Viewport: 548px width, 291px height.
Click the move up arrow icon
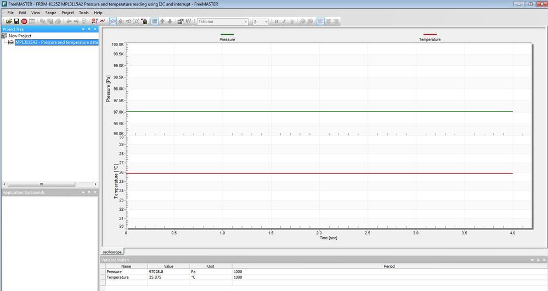coord(162,21)
